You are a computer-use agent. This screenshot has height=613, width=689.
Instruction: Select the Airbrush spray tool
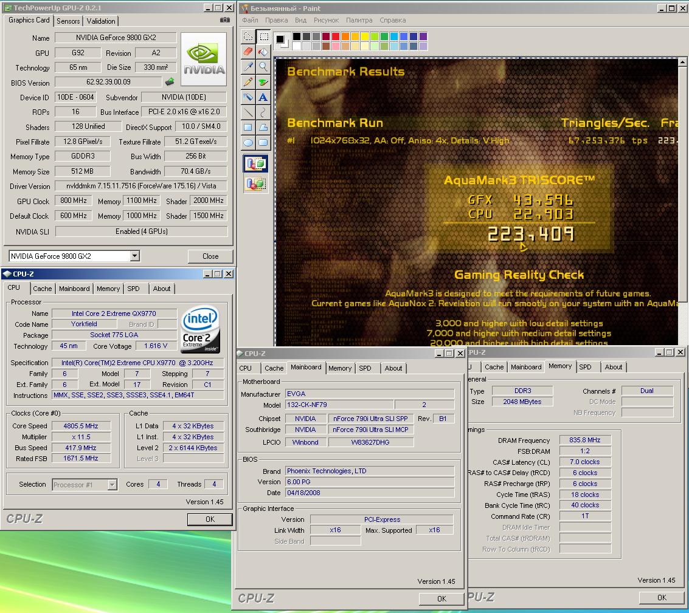coord(248,97)
